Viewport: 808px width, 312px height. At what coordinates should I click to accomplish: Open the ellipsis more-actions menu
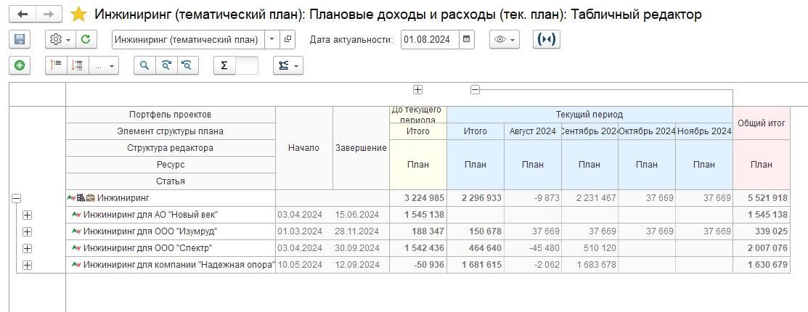click(103, 65)
